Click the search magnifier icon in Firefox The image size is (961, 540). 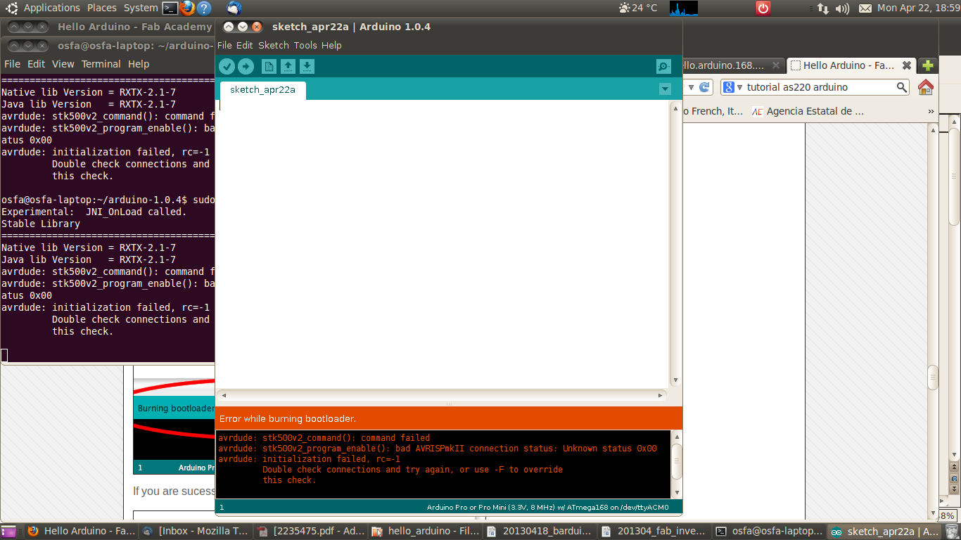(x=902, y=87)
